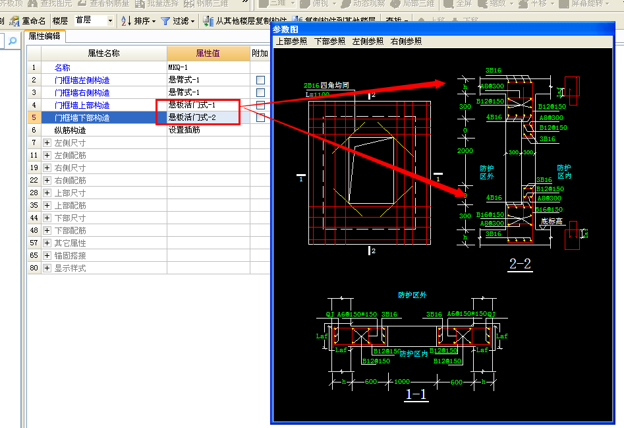Click the 悬板活门式-2 value cell

pyautogui.click(x=208, y=117)
